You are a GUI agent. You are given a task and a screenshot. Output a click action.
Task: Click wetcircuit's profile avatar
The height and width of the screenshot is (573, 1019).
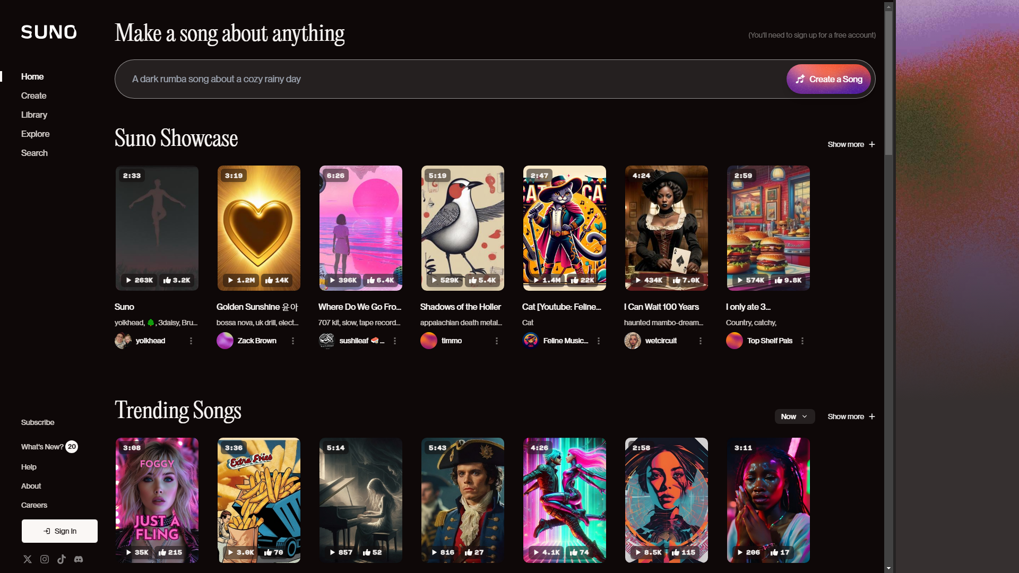[633, 341]
